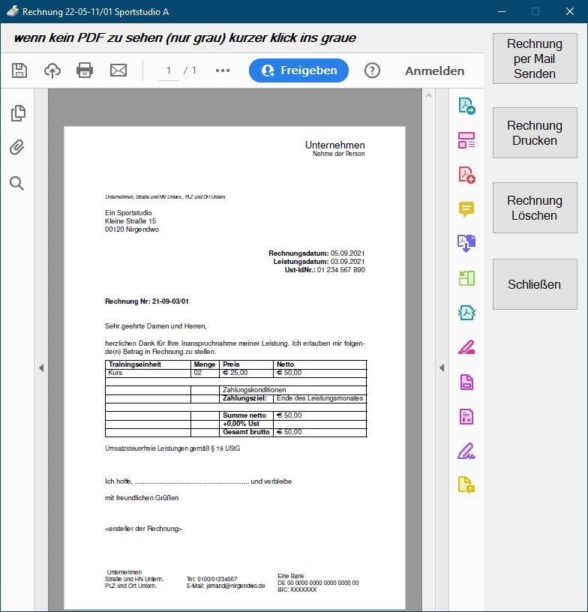Image resolution: width=588 pixels, height=612 pixels.
Task: Open the search magnifier tool
Action: 16,183
